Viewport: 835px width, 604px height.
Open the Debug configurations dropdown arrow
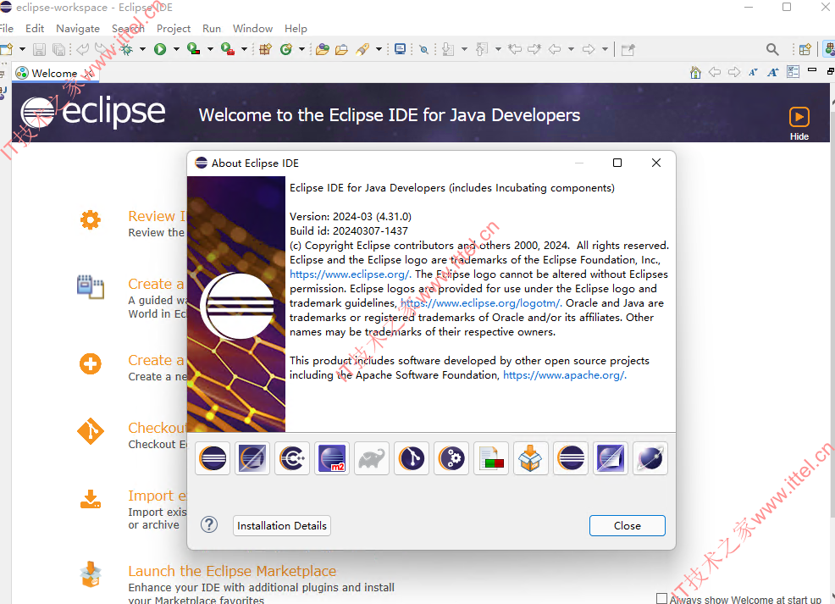tap(143, 49)
